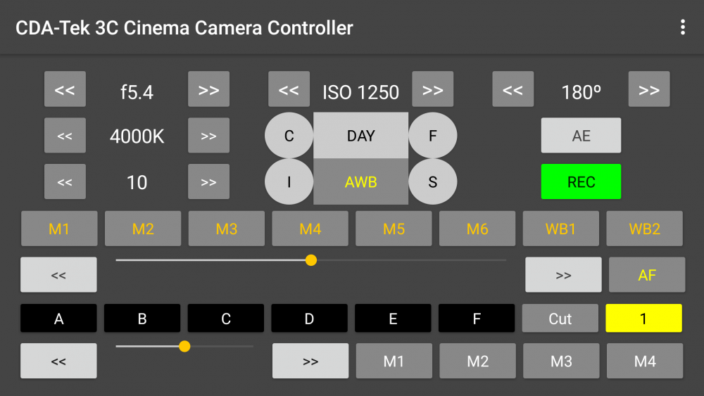This screenshot has width=704, height=396.
Task: Click the Cut transition button
Action: pos(560,319)
